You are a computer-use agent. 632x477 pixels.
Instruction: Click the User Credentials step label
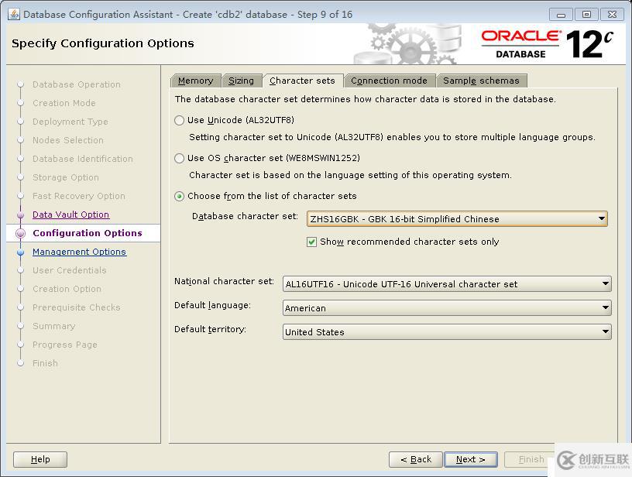(70, 270)
